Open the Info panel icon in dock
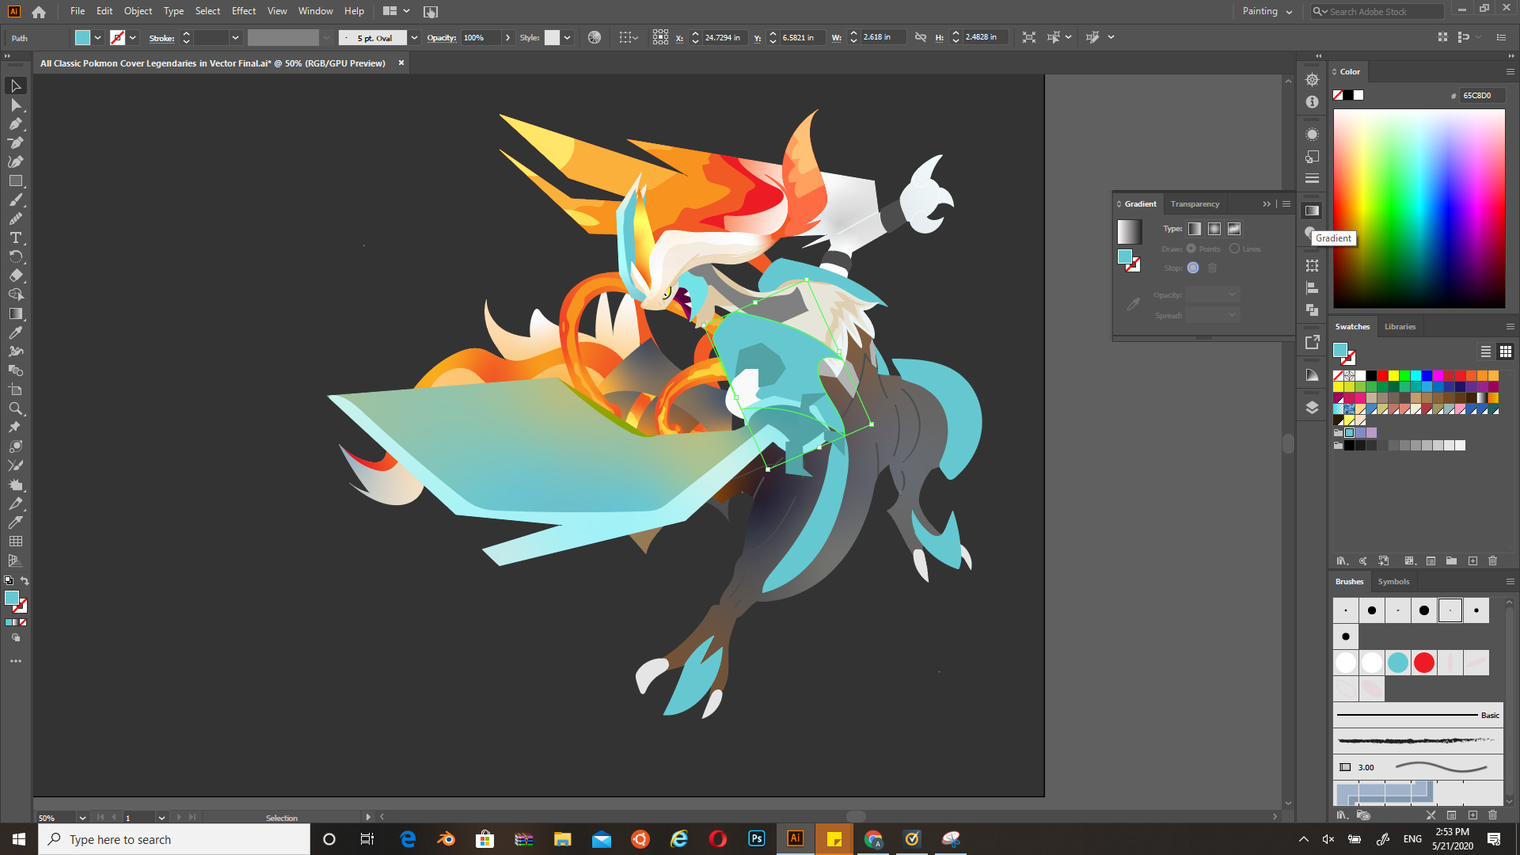Viewport: 1520px width, 855px height. [1312, 102]
